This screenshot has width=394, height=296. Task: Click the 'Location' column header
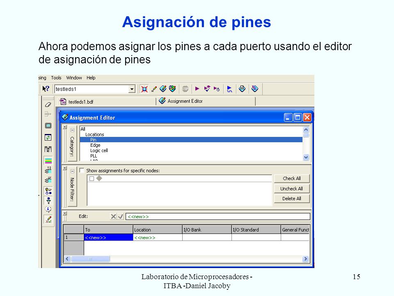[158, 229]
